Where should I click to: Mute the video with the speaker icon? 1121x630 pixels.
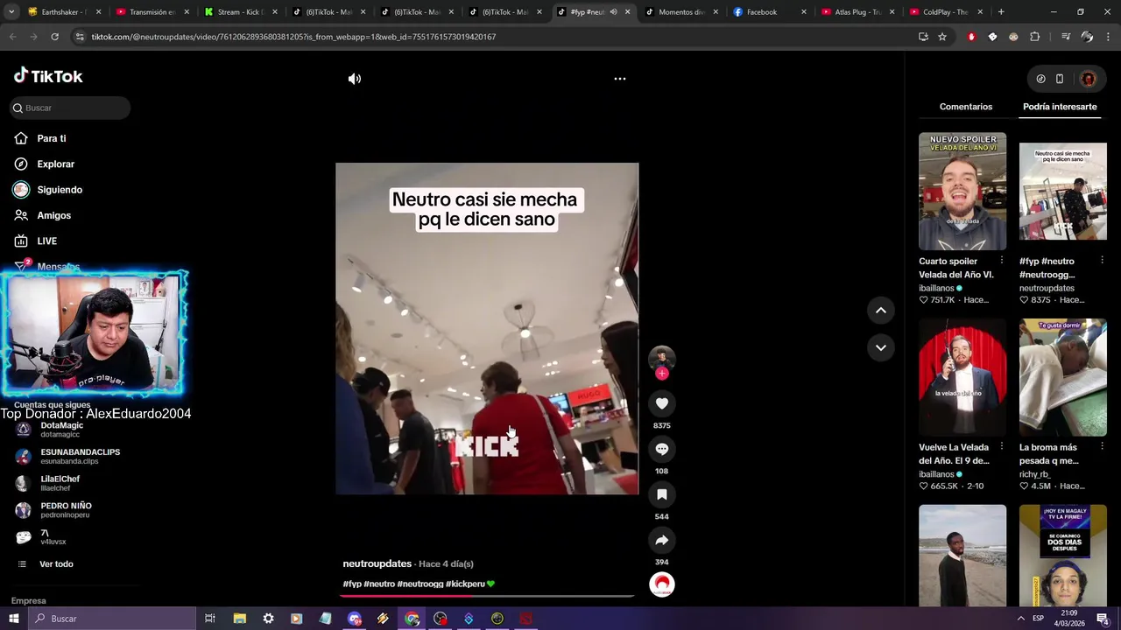354,79
